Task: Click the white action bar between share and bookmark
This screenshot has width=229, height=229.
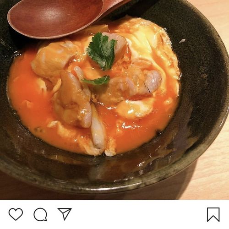Action: tap(139, 214)
